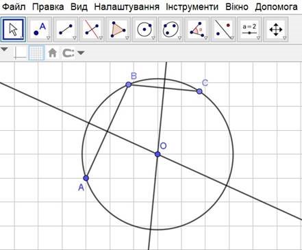The width and height of the screenshot is (302, 250).
Task: Select the Angle tool
Action: pyautogui.click(x=197, y=29)
